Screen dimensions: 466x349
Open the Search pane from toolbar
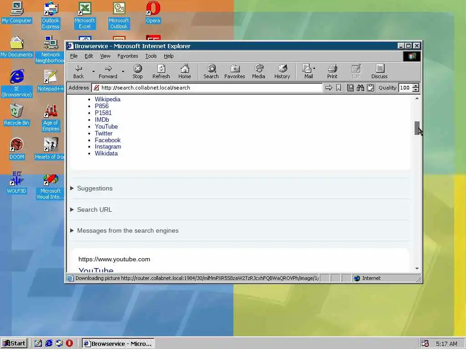tap(211, 71)
